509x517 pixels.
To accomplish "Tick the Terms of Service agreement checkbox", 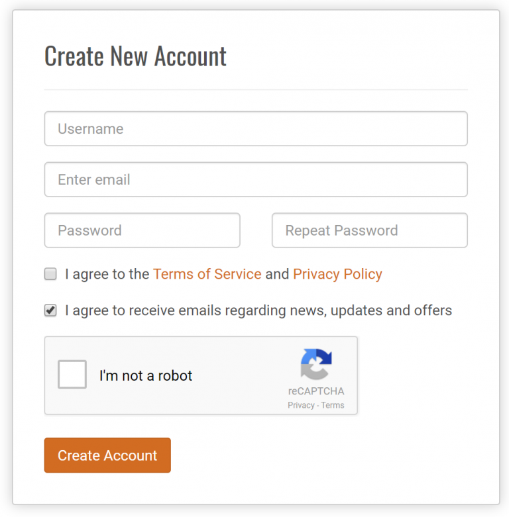I will 50,273.
